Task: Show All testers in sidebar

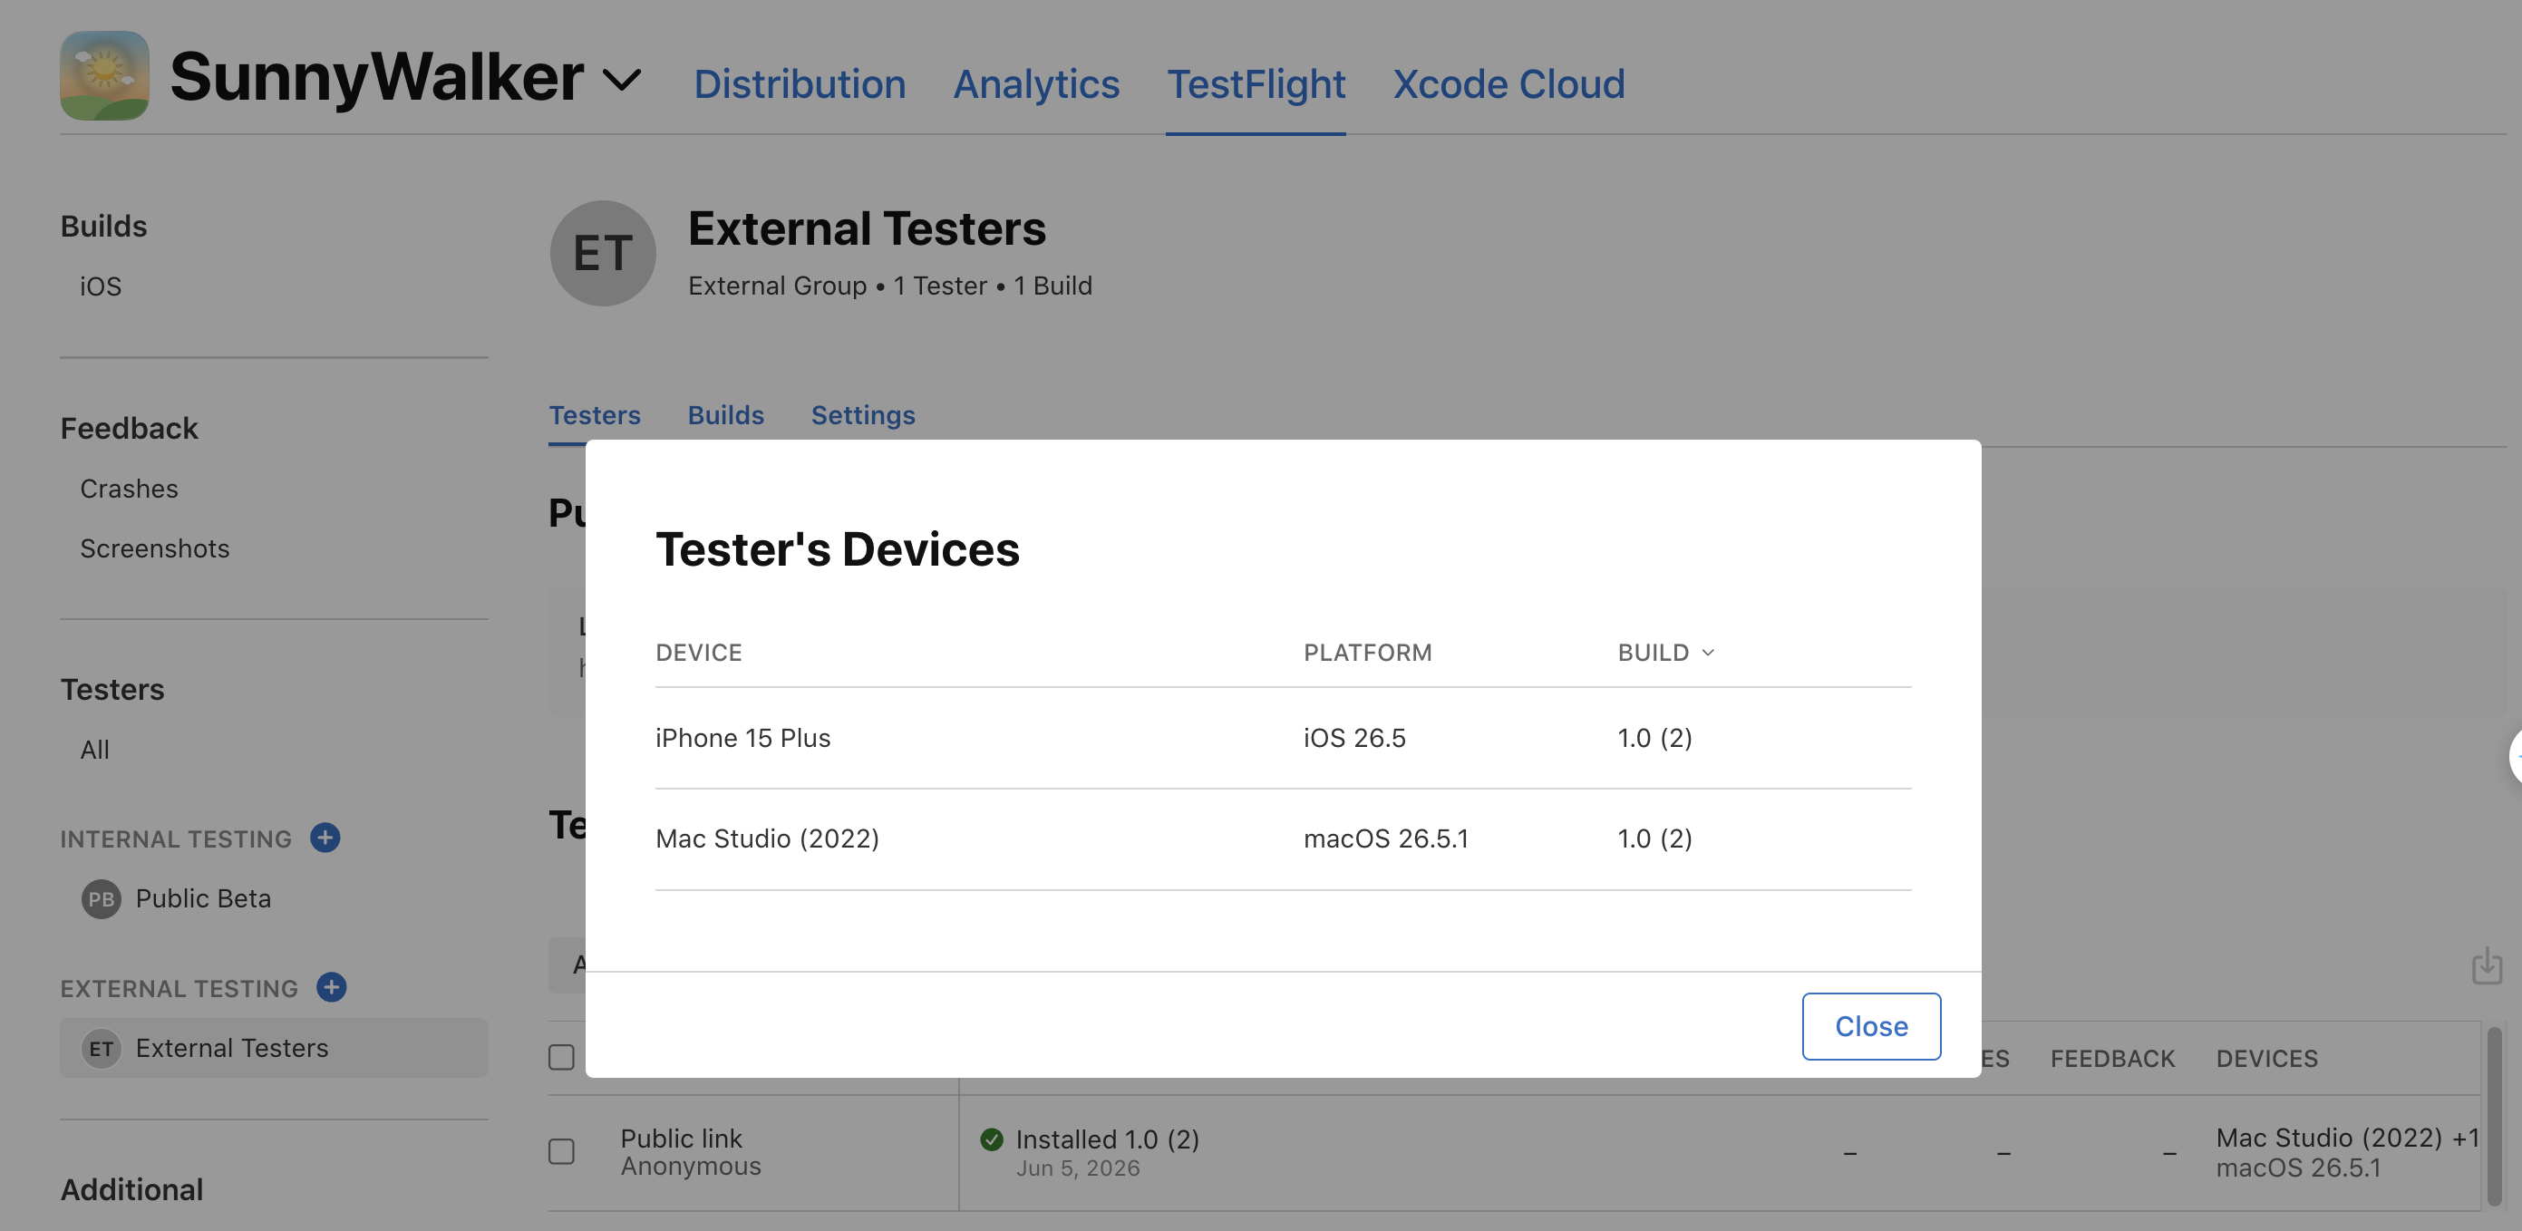Action: point(95,749)
